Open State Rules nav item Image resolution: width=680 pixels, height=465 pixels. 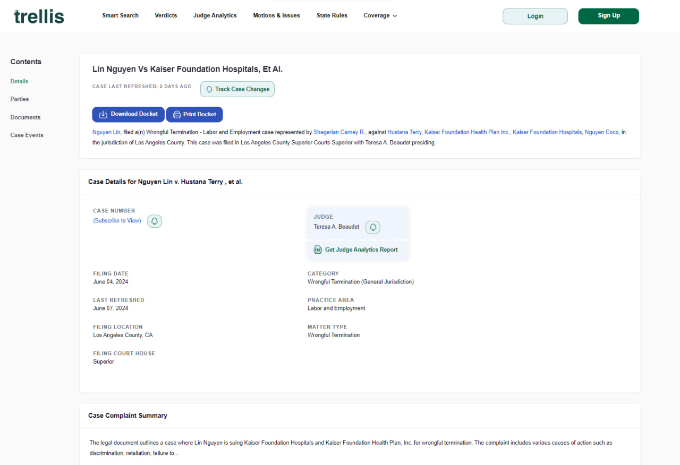(x=332, y=15)
